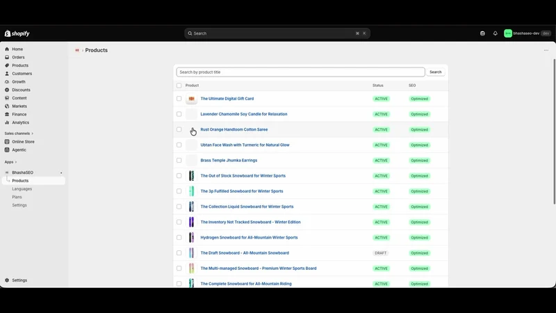Open the Hydrogen Snowboard thumbnail
The width and height of the screenshot is (556, 313).
click(192, 237)
